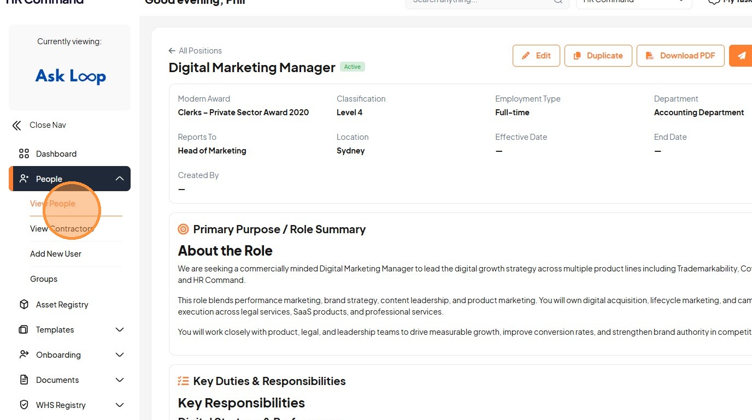The width and height of the screenshot is (752, 420).
Task: Click the Asset Registry cube icon
Action: point(24,304)
